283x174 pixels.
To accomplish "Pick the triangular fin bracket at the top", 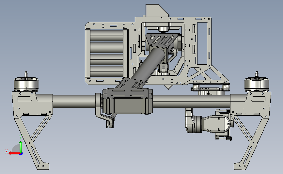I will point(157,10).
